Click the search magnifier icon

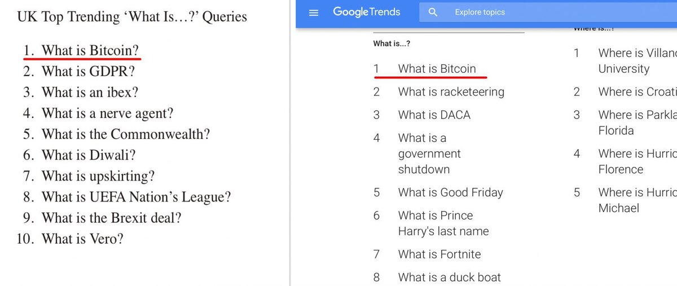[433, 12]
